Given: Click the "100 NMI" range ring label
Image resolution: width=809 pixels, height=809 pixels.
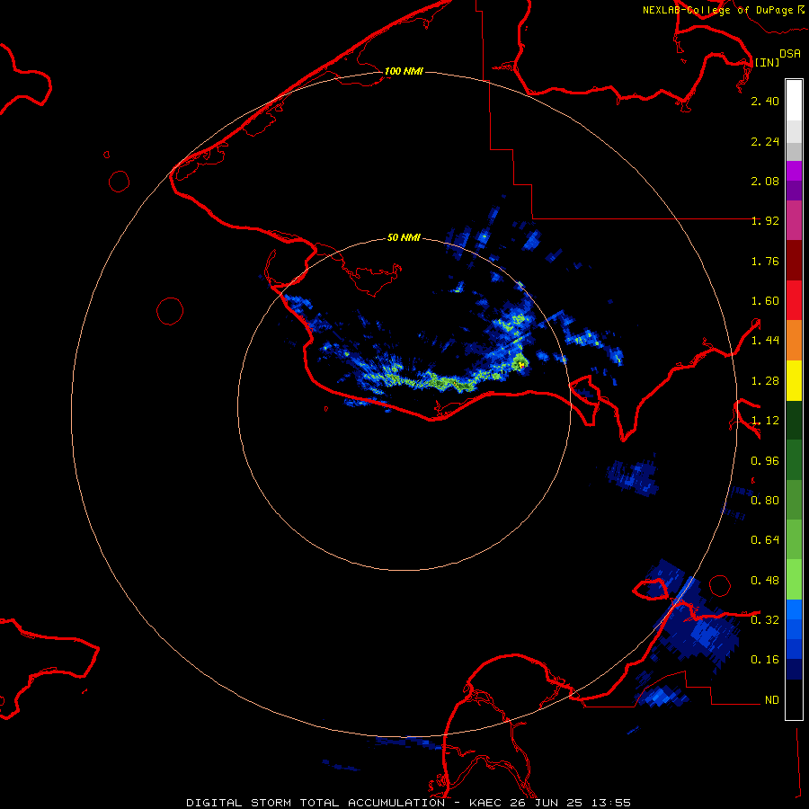Looking at the screenshot, I should tap(404, 71).
